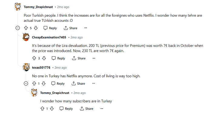This screenshot has width=209, height=115.
Task: Upvote texas501776's comment
Action: click(34, 84)
